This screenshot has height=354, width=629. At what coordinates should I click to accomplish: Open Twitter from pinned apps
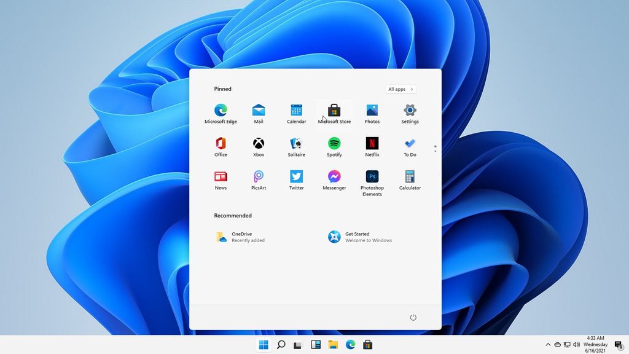(x=296, y=176)
